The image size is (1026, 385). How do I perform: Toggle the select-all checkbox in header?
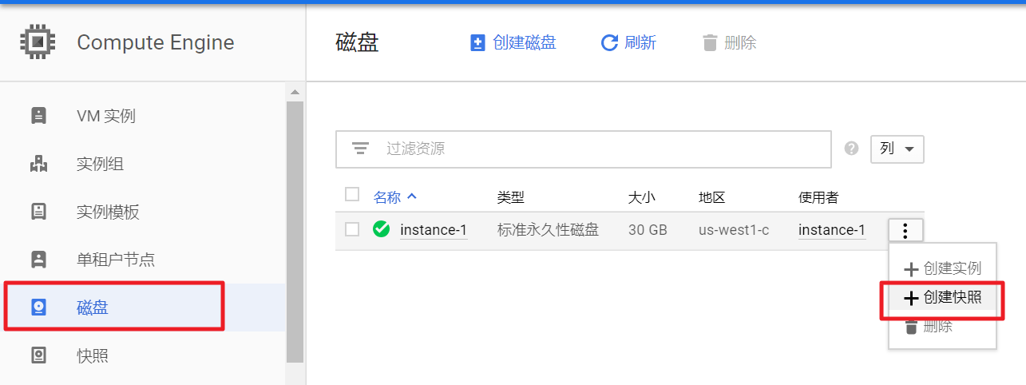coord(352,194)
